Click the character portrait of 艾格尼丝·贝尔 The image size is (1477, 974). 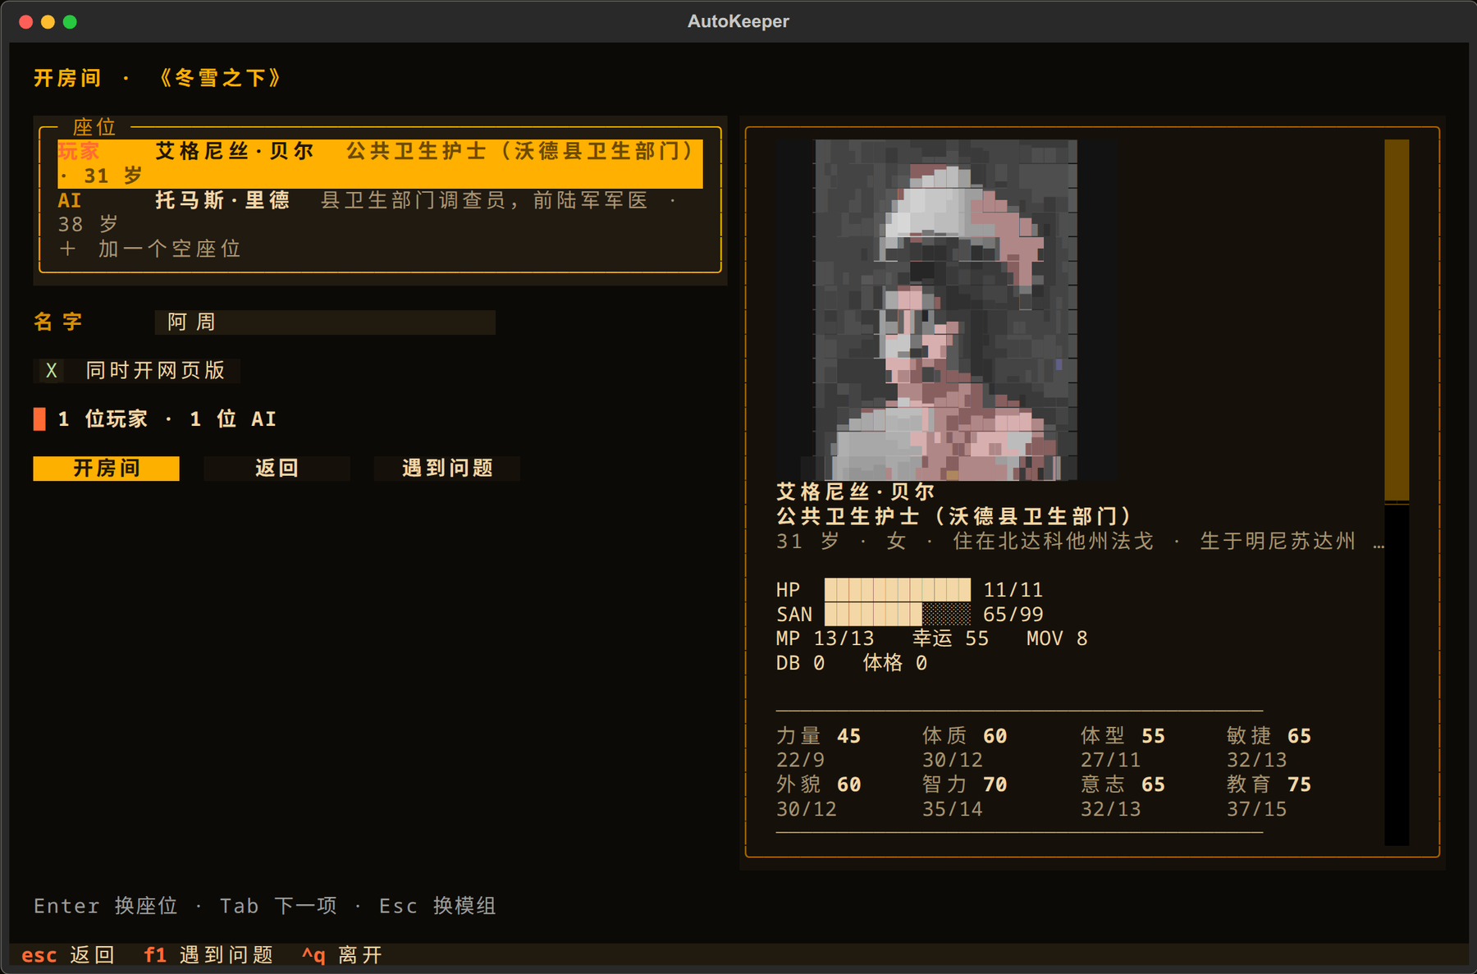(x=946, y=309)
